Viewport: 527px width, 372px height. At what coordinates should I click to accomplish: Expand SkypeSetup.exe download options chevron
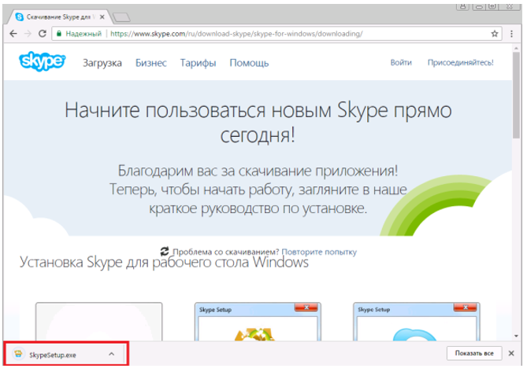[x=112, y=354]
